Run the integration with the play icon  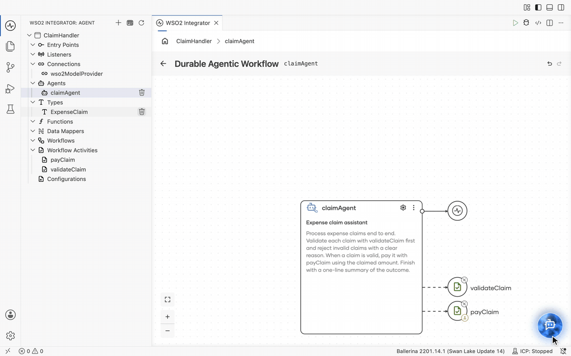tap(515, 23)
